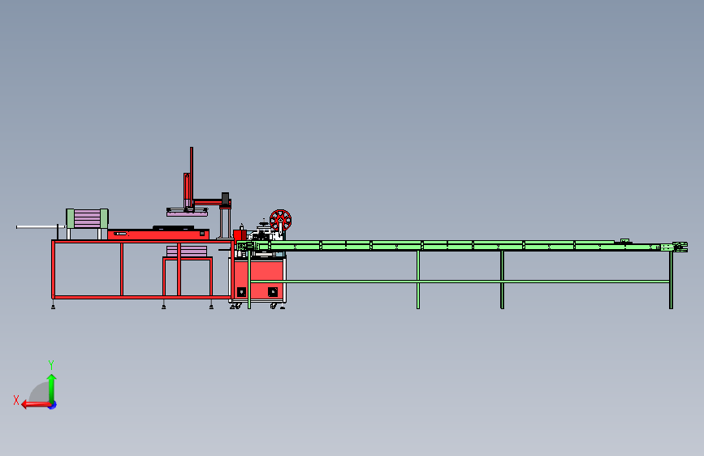Viewport: 704px width, 456px height.
Task: Select the white horizontal rod at far left
Action: (41, 227)
